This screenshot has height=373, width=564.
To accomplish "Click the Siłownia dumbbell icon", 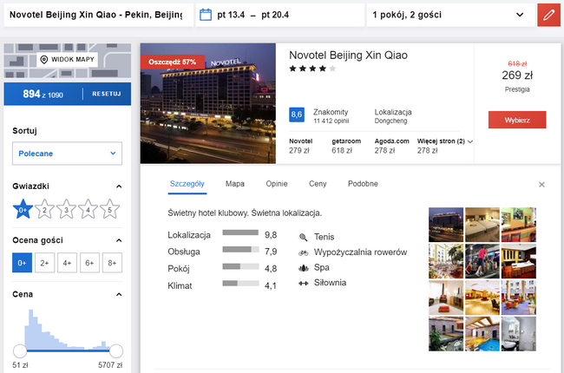I will [303, 283].
